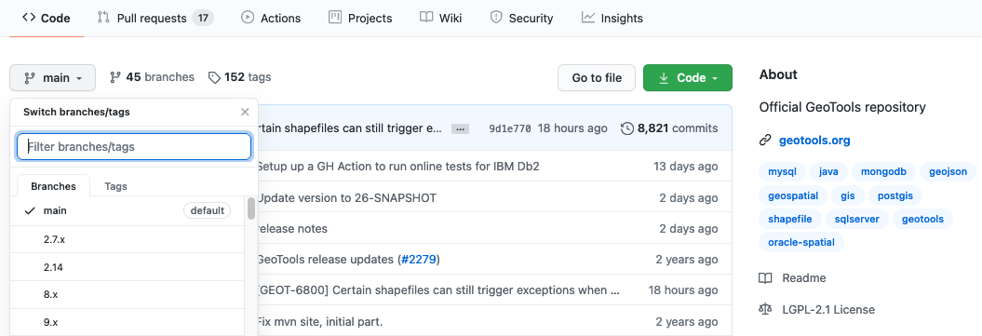Click the tag icon beside 152 tags
This screenshot has height=336, width=982.
point(215,77)
